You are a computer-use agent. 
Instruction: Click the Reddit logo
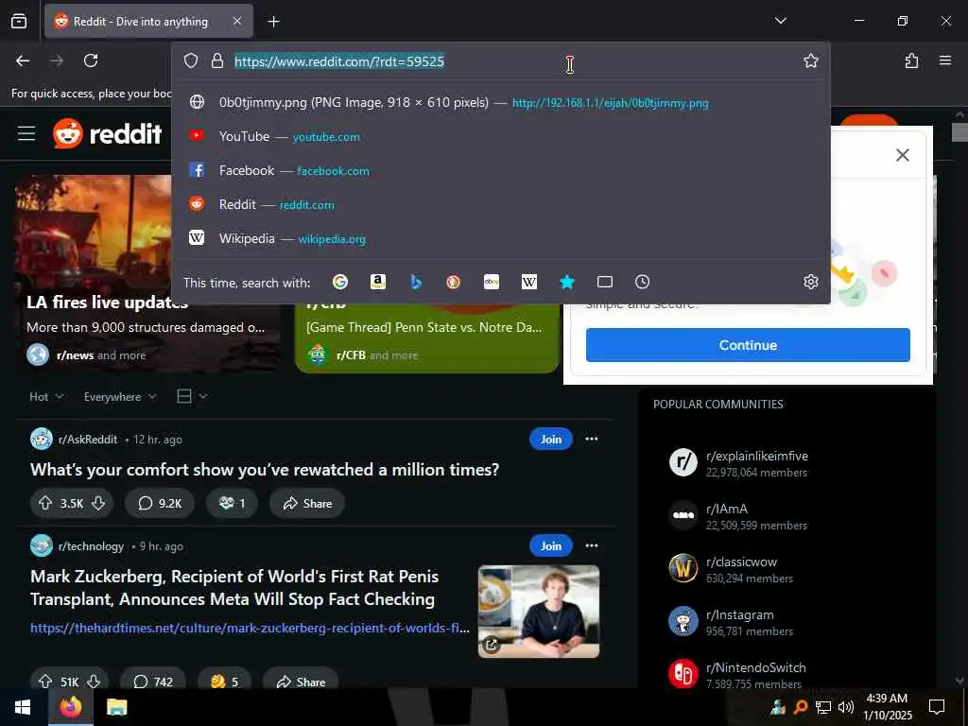pyautogui.click(x=108, y=133)
